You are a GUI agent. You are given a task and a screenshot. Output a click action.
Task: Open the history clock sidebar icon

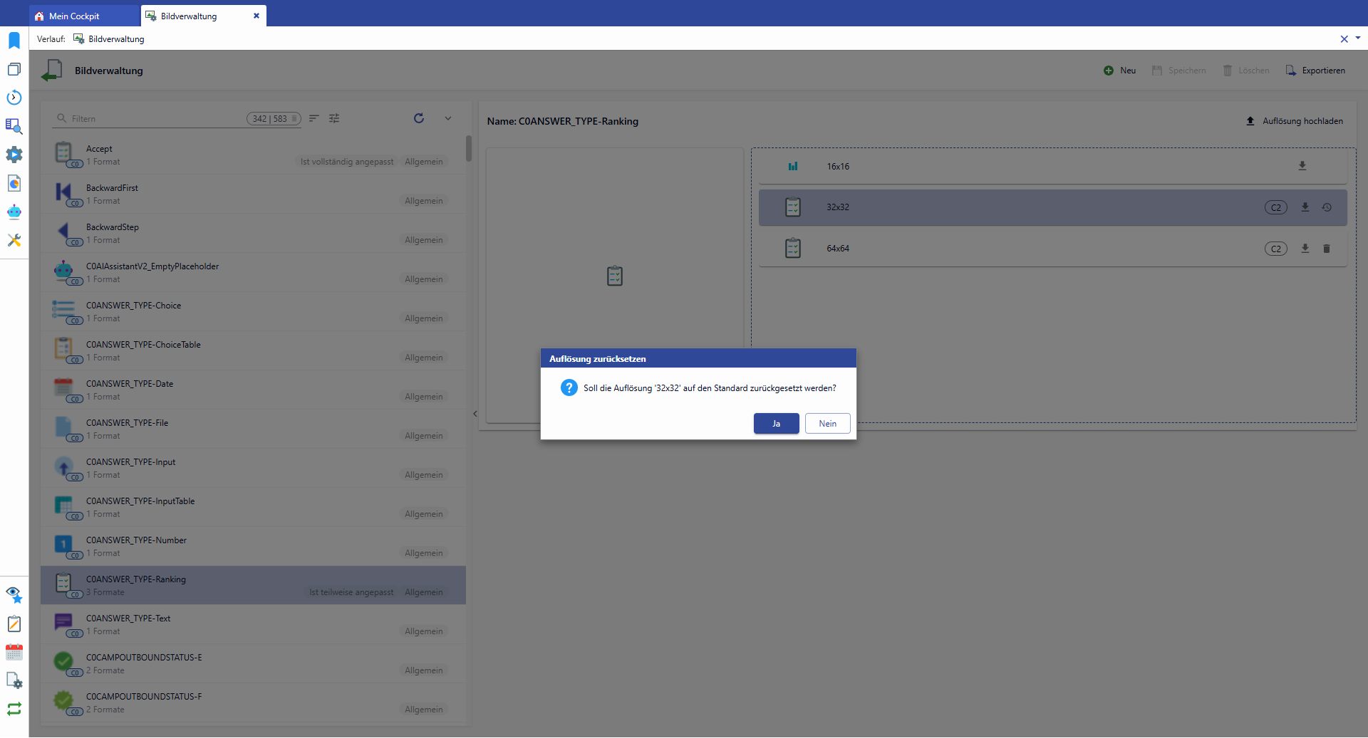pyautogui.click(x=14, y=98)
